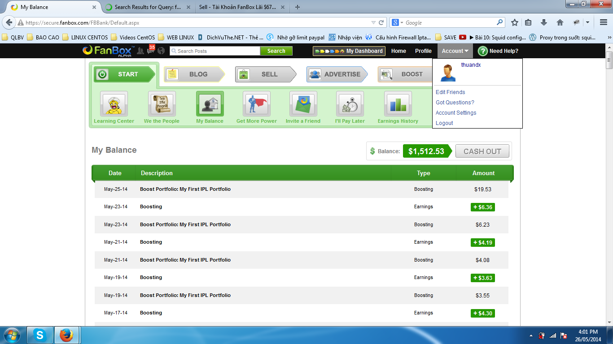The height and width of the screenshot is (344, 613).
Task: Show hidden system tray icons
Action: pyautogui.click(x=531, y=335)
